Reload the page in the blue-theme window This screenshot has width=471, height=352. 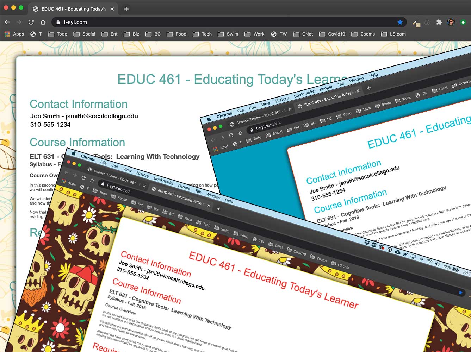(231, 135)
